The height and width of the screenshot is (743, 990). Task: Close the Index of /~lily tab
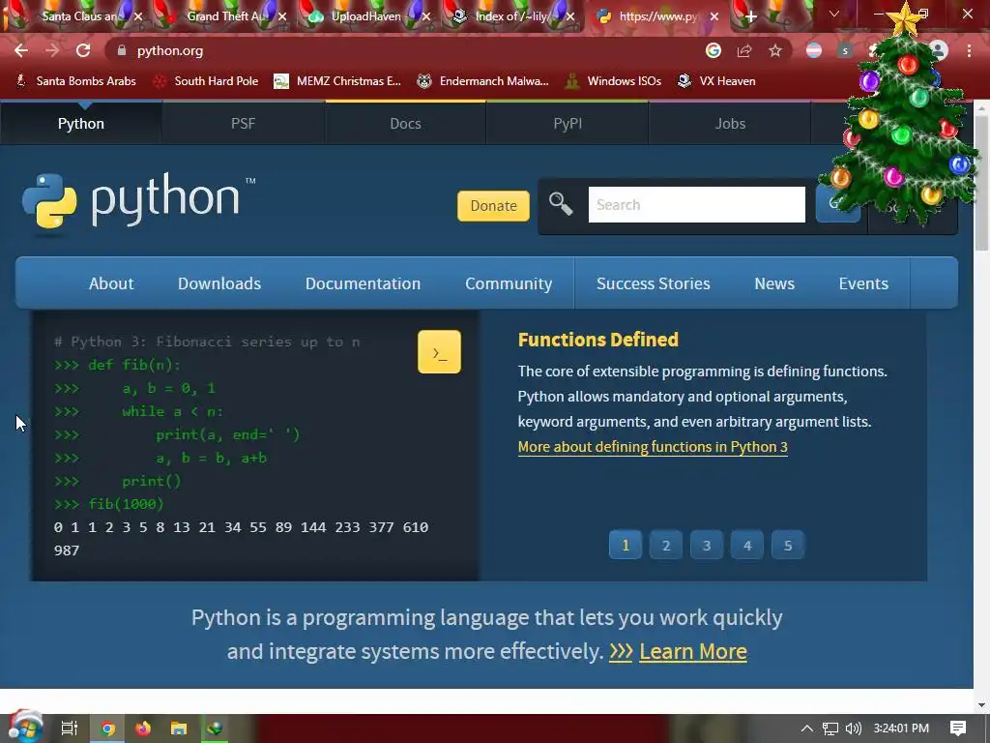coord(570,17)
